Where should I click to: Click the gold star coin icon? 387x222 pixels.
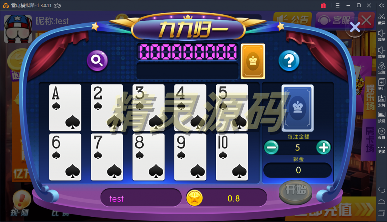tap(195, 198)
